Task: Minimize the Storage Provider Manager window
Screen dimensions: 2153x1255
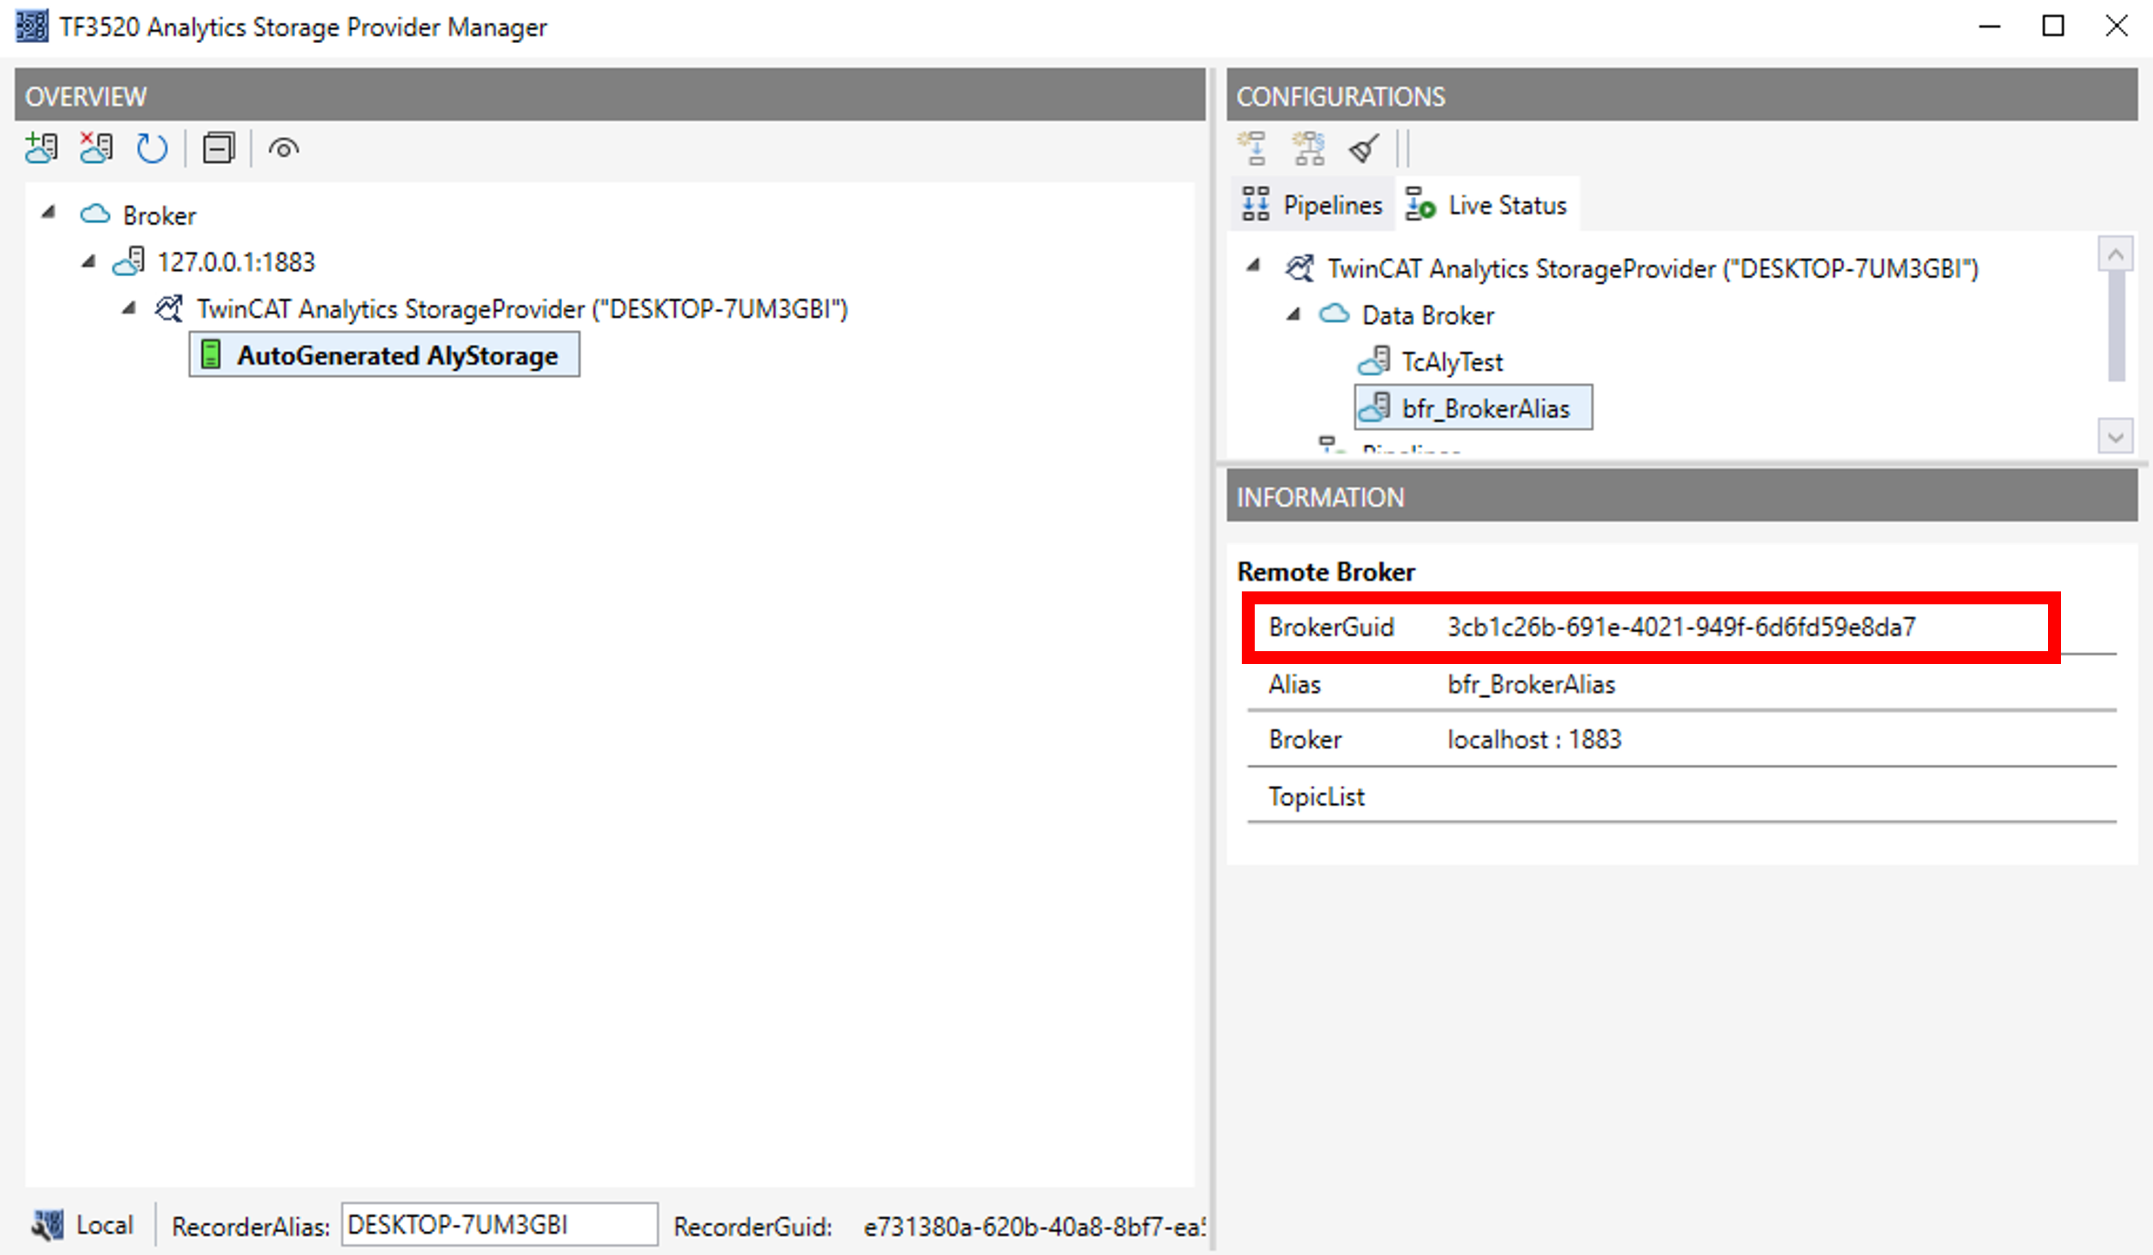Action: coord(1990,26)
